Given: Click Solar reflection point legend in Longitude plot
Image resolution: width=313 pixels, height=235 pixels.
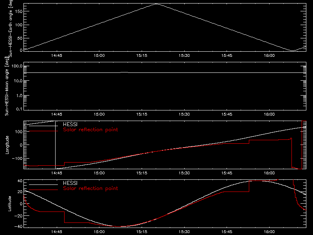Looking at the screenshot, I should pyautogui.click(x=90, y=130).
